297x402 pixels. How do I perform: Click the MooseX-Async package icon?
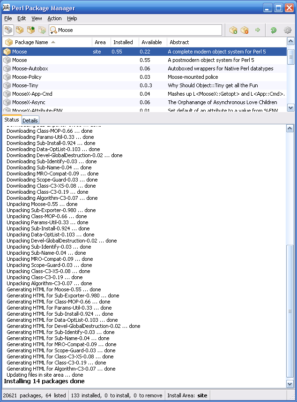coord(7,102)
